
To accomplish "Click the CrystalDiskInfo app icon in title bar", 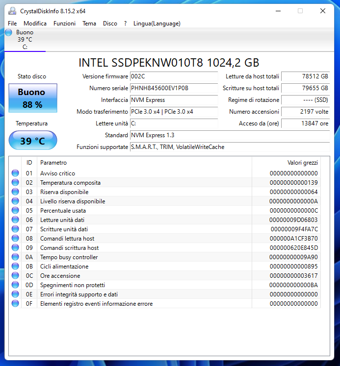I will click(12, 11).
